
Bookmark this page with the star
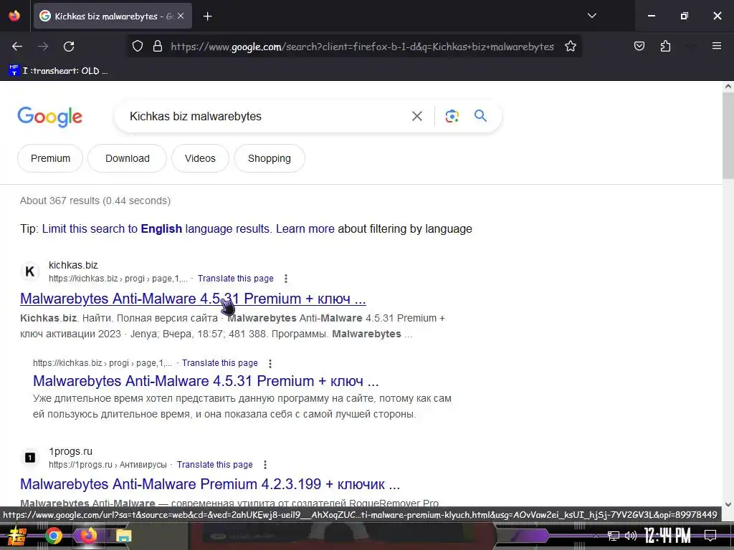pyautogui.click(x=570, y=47)
